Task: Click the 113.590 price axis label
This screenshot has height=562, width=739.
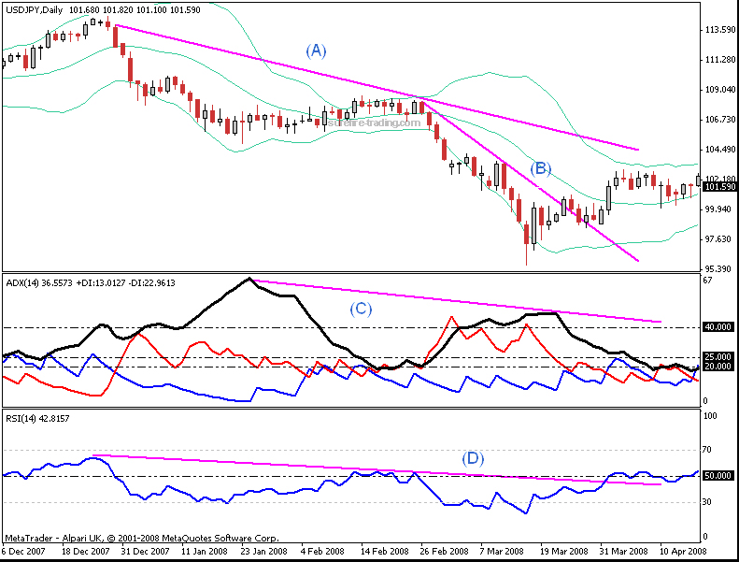Action: [719, 30]
